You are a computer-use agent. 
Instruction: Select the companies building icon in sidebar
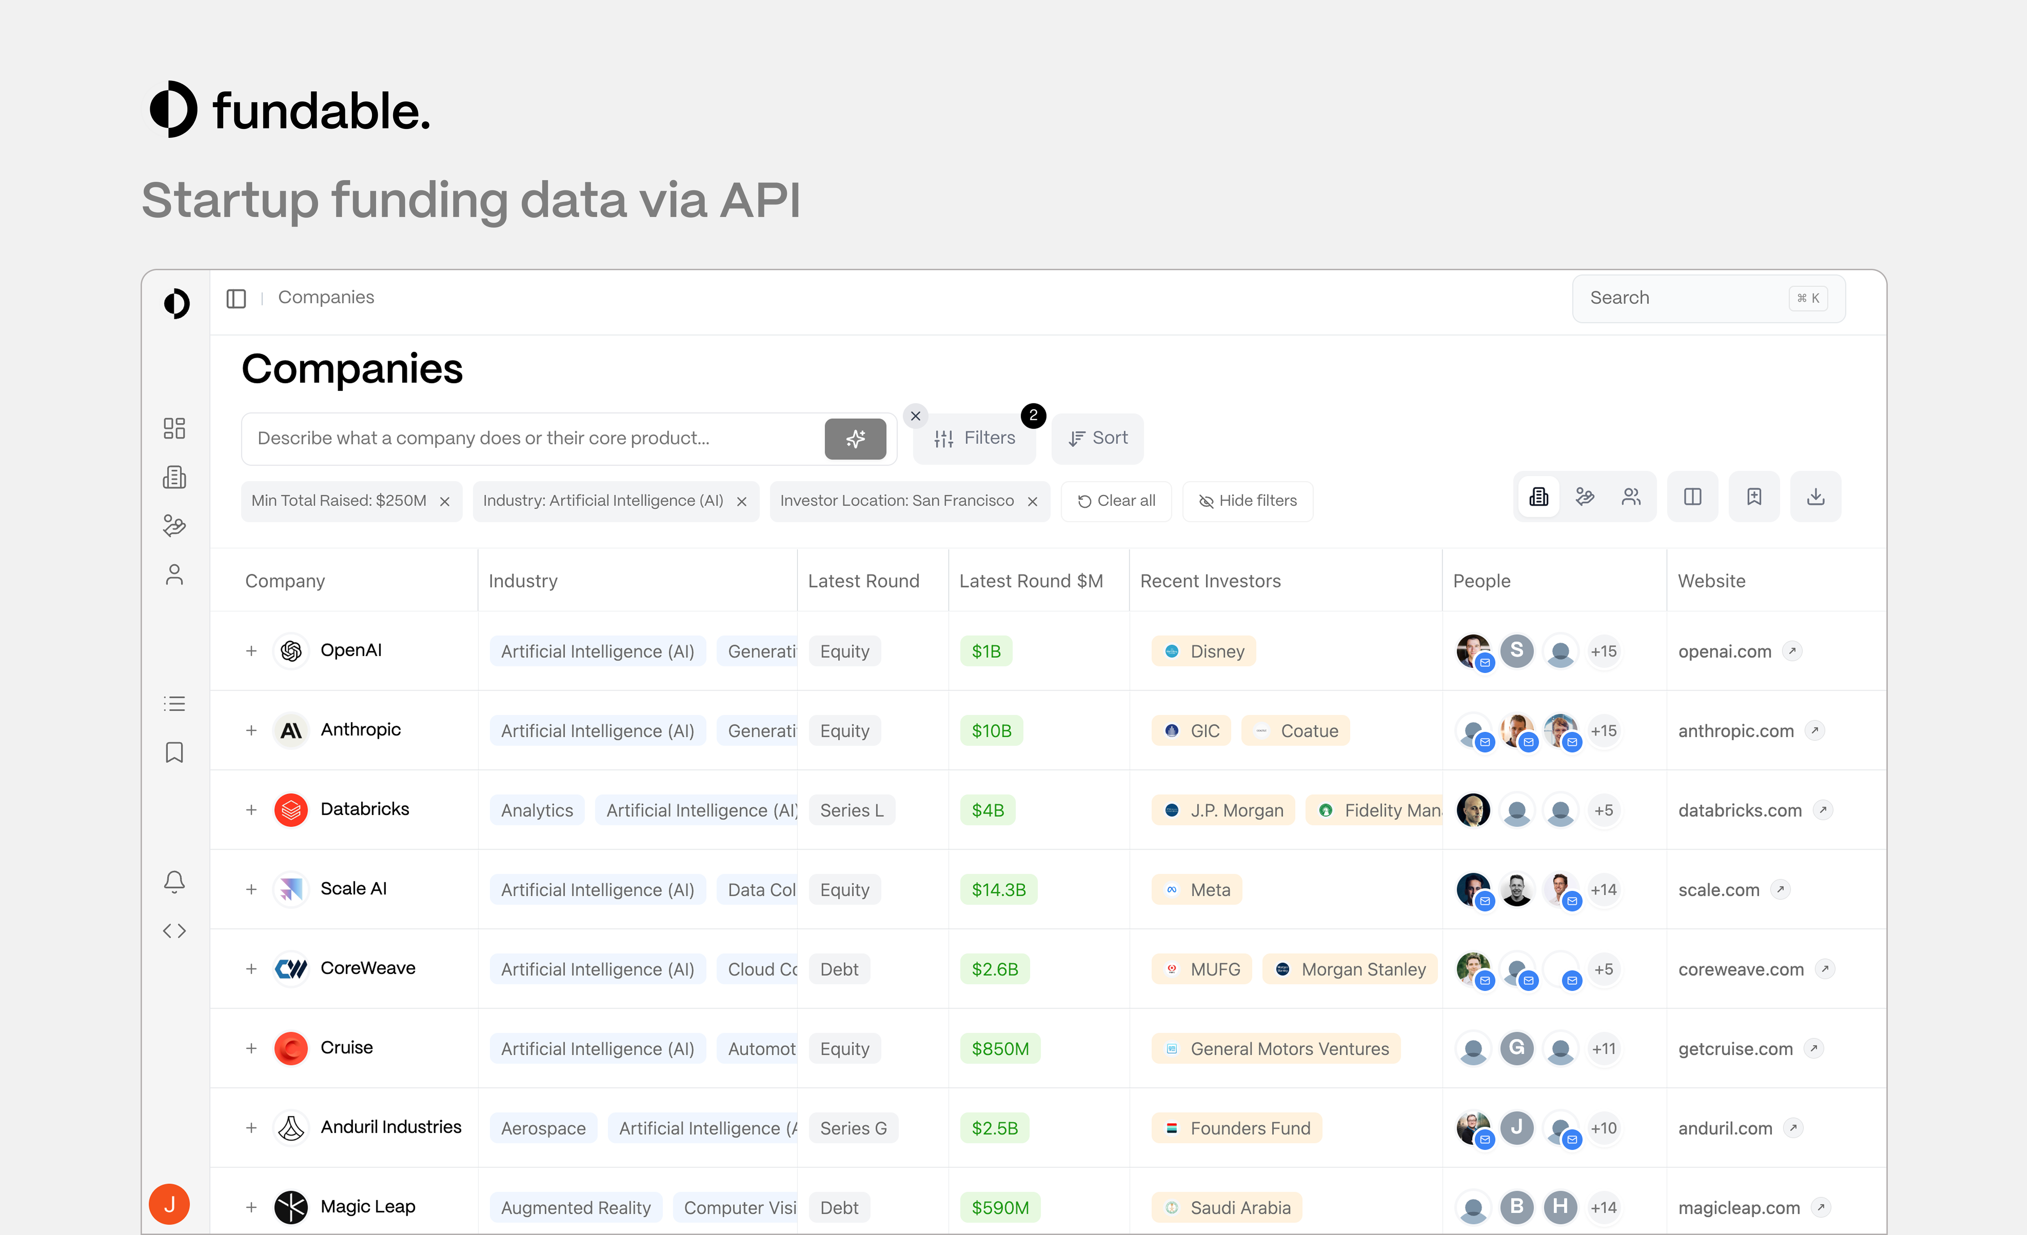click(x=174, y=477)
